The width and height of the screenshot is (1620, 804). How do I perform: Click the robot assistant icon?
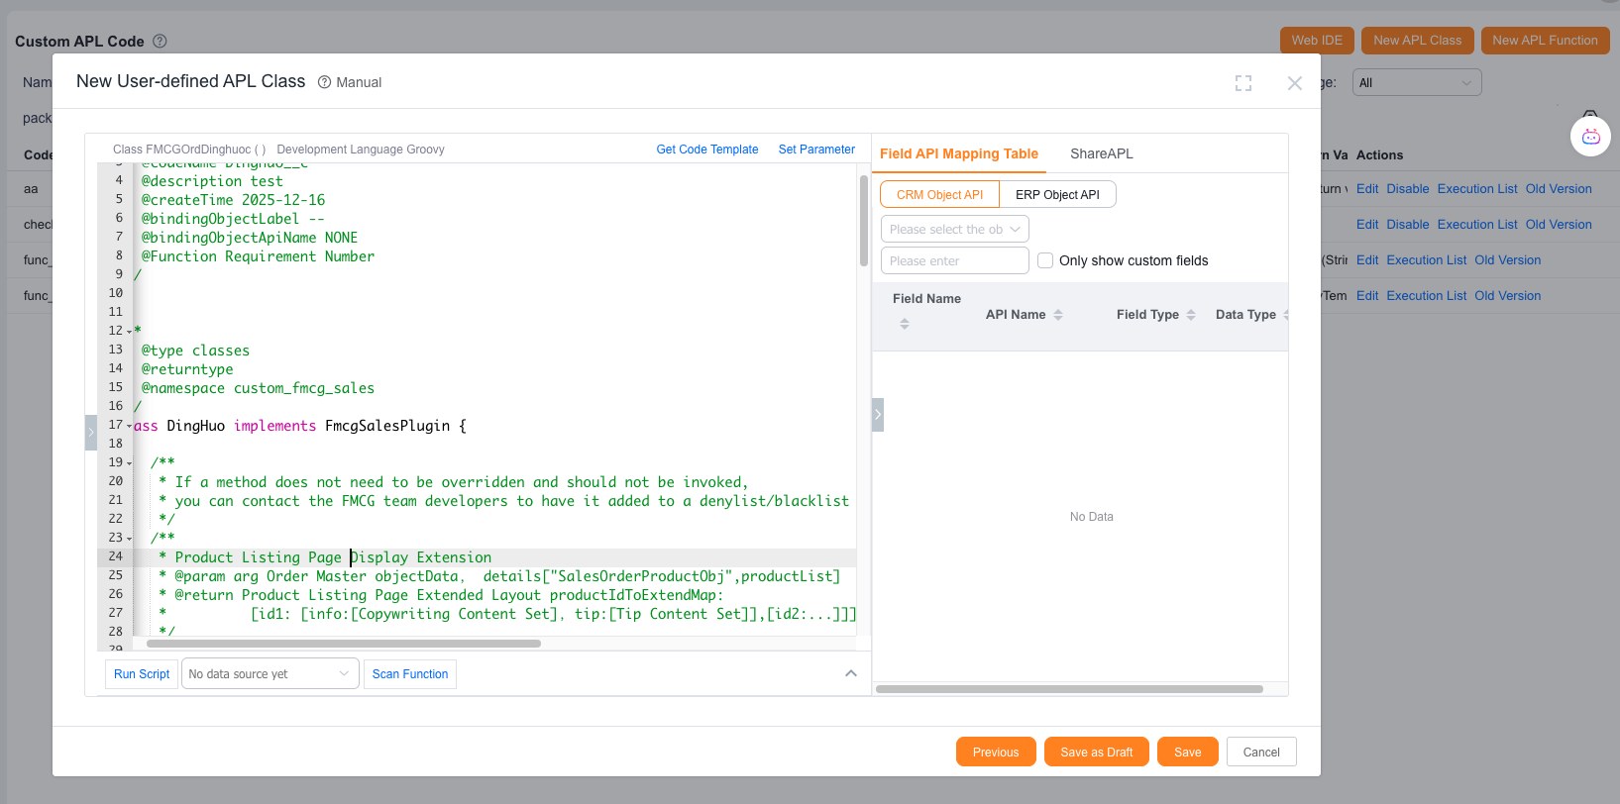pos(1590,137)
